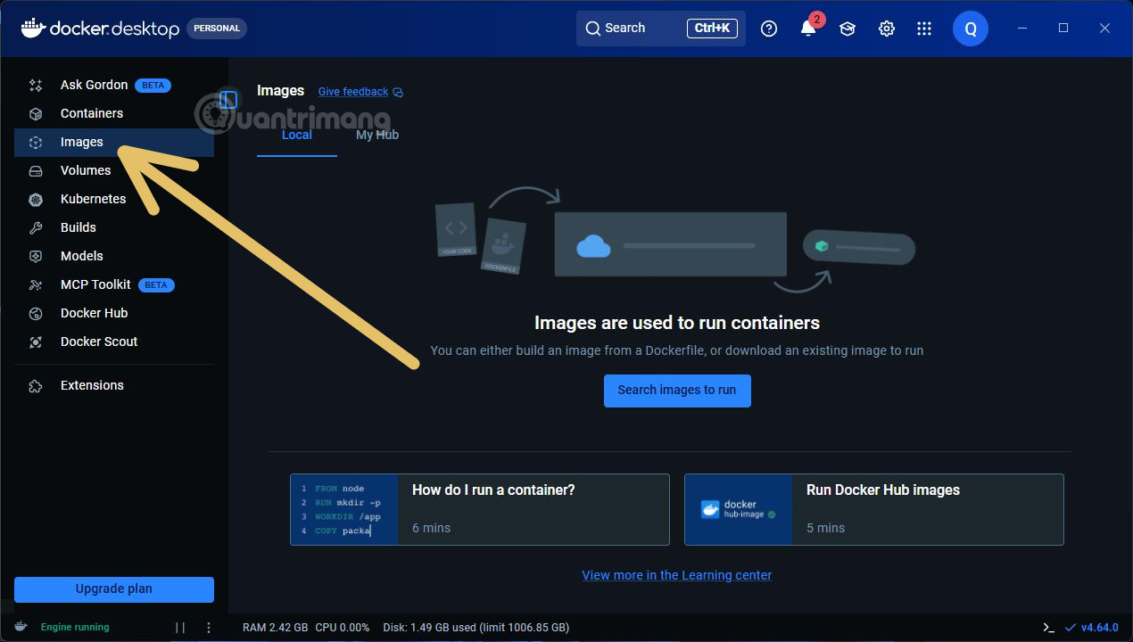Click the MCP Toolkit icon
Image resolution: width=1133 pixels, height=642 pixels.
point(36,285)
